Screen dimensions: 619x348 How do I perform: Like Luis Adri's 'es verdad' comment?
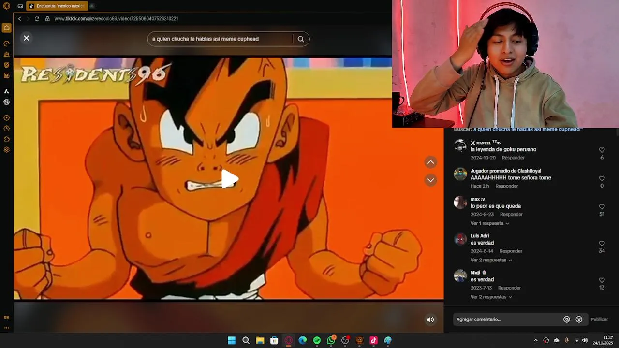tap(602, 244)
